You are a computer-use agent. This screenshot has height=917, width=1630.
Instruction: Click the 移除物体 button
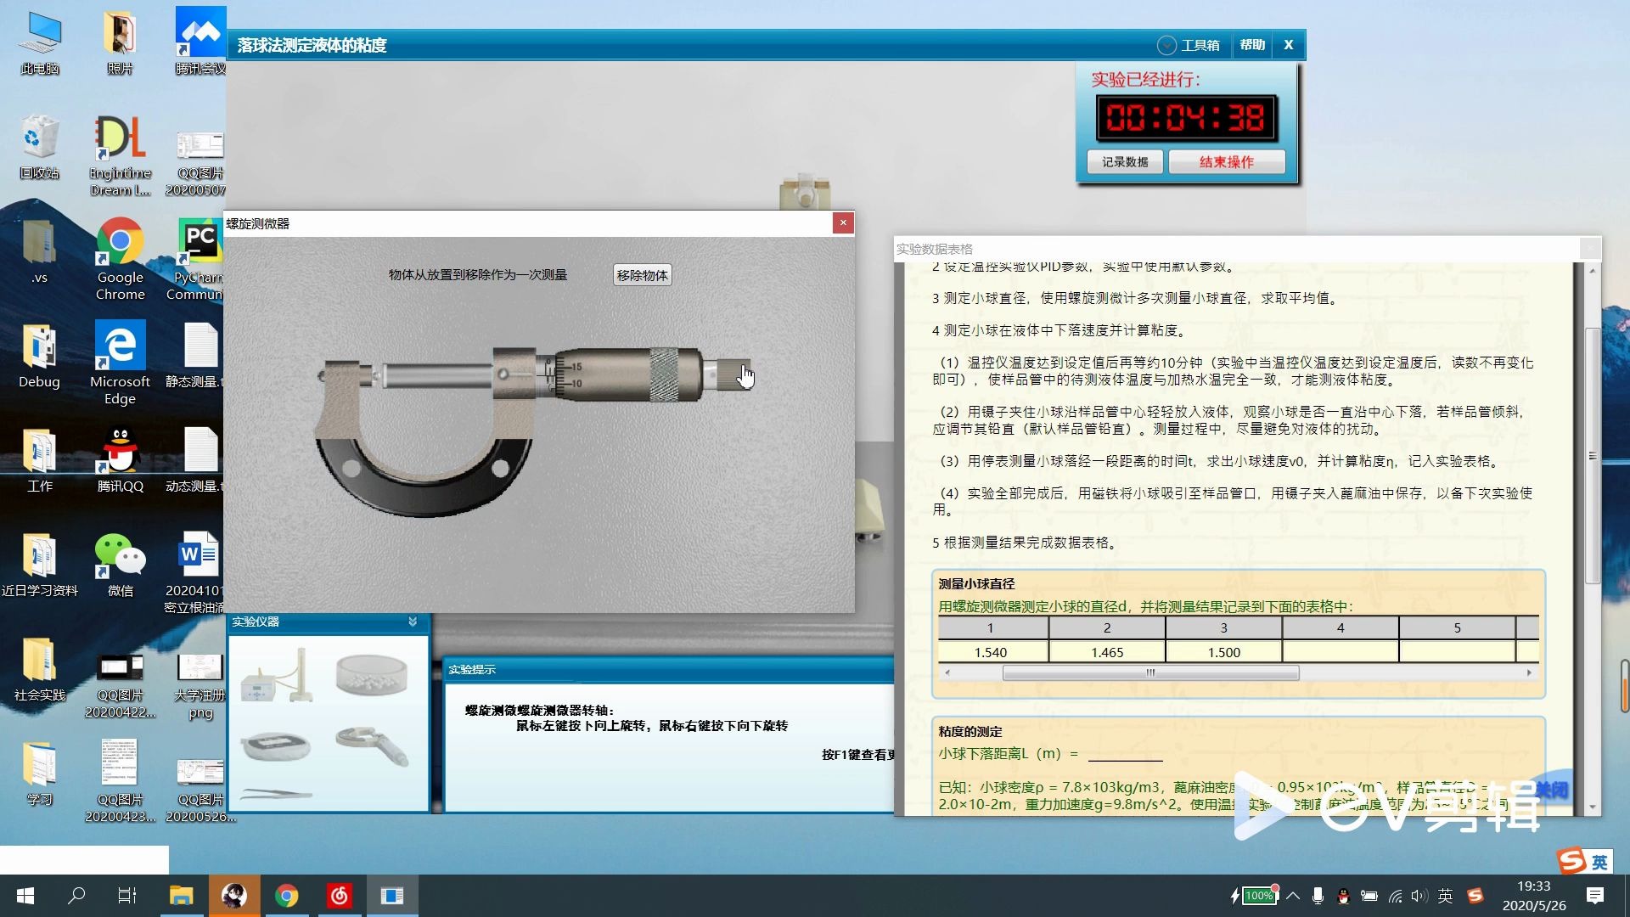[642, 275]
